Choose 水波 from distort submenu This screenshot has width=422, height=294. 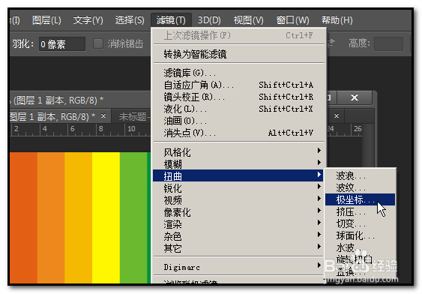[x=360, y=247]
